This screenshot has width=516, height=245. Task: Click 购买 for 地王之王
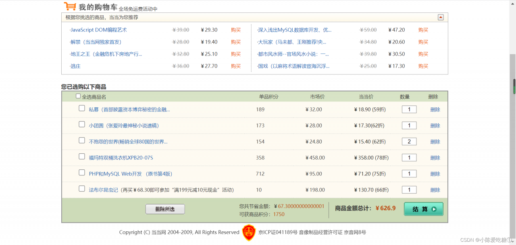pyautogui.click(x=236, y=54)
